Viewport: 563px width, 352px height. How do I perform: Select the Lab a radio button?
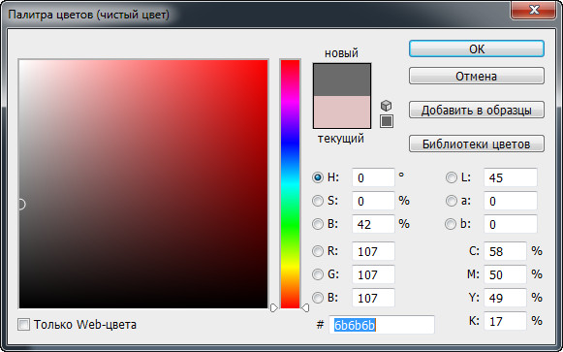[451, 201]
